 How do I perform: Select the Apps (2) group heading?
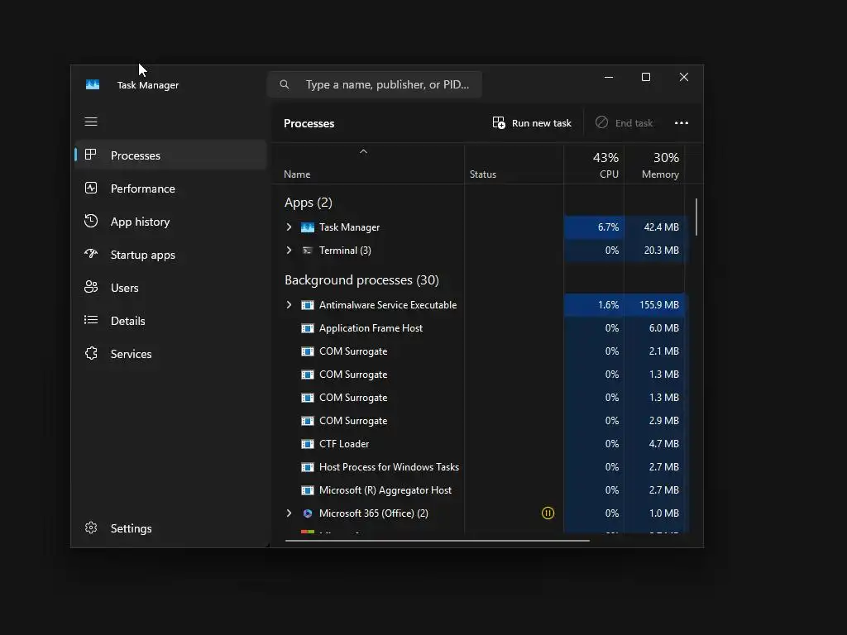click(x=309, y=203)
